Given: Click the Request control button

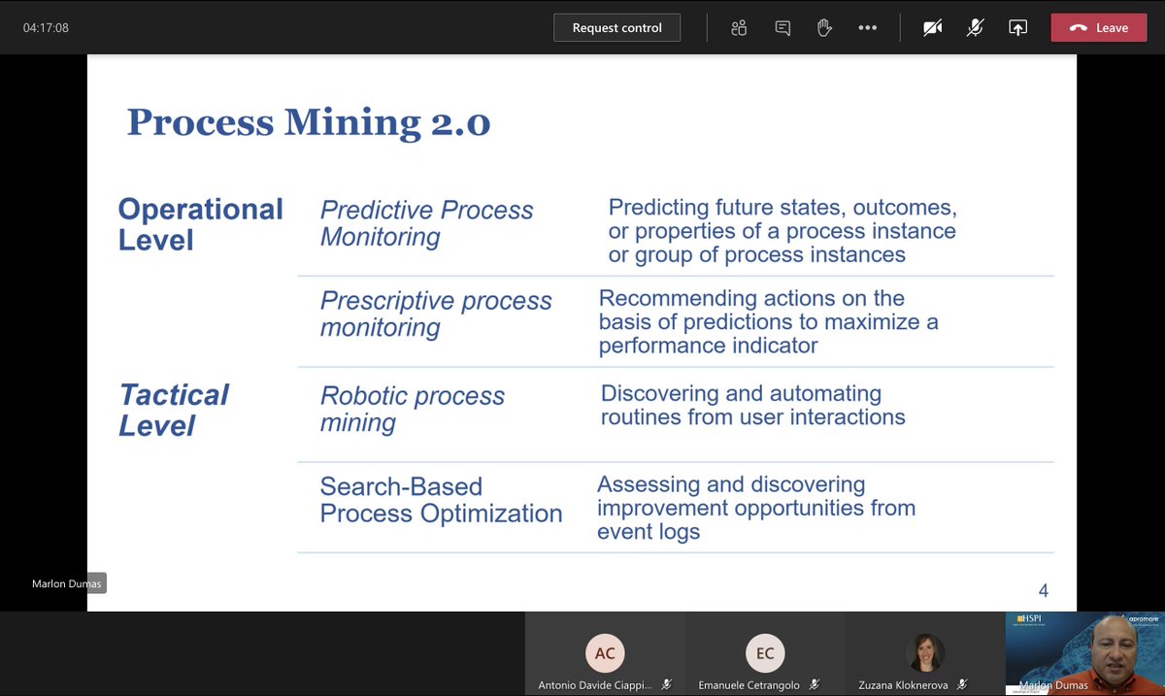Looking at the screenshot, I should click(616, 28).
